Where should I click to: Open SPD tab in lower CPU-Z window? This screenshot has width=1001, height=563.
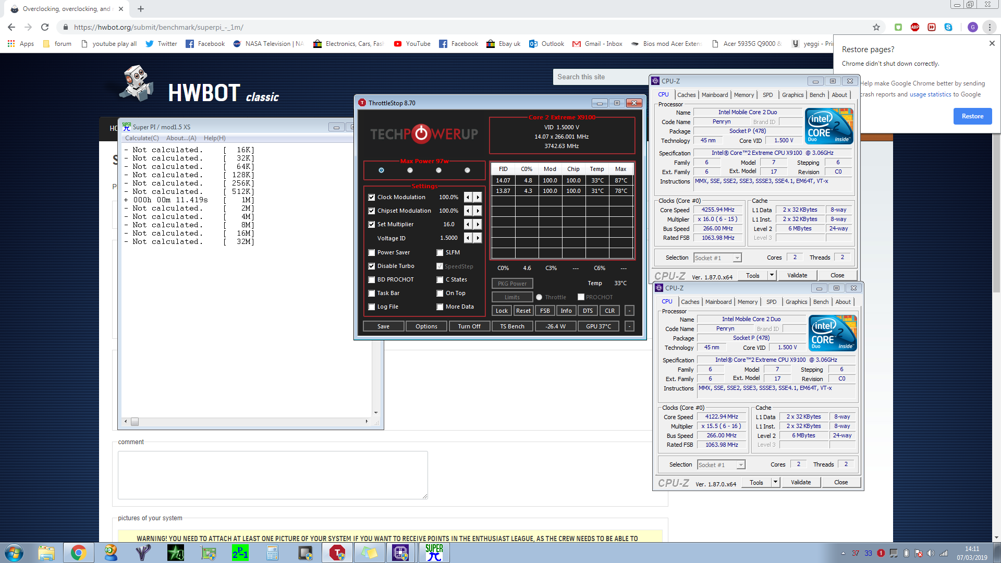click(772, 302)
